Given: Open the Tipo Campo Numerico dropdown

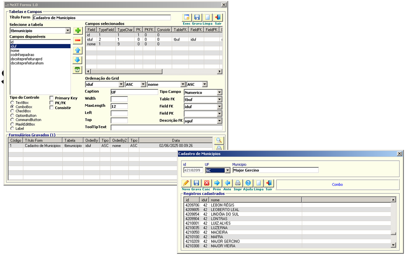Looking at the screenshot, I should point(219,92).
